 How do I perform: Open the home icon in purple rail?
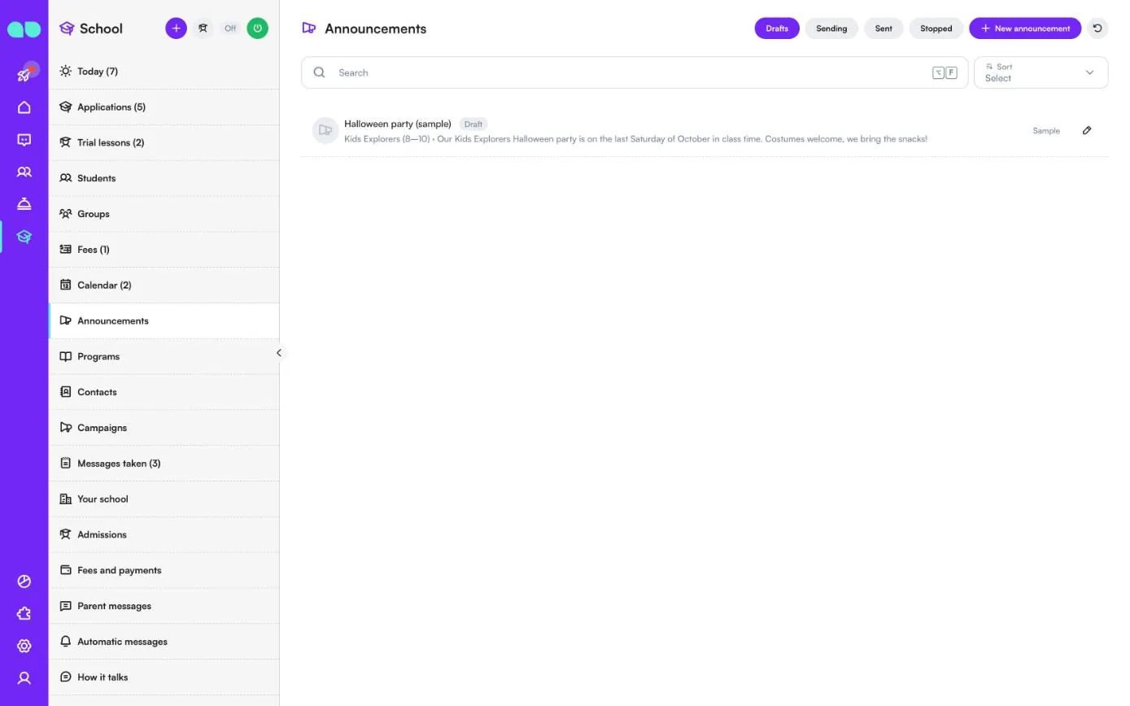[x=24, y=107]
